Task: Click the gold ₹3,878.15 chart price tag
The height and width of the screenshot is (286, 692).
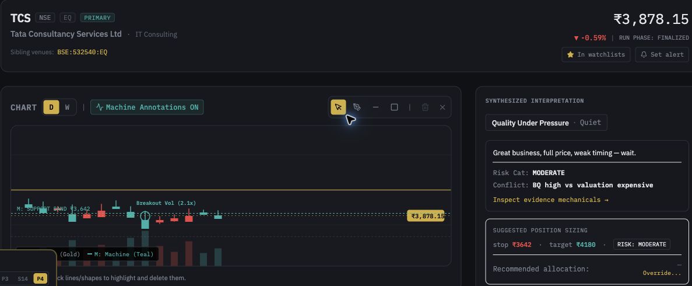Action: coord(426,216)
